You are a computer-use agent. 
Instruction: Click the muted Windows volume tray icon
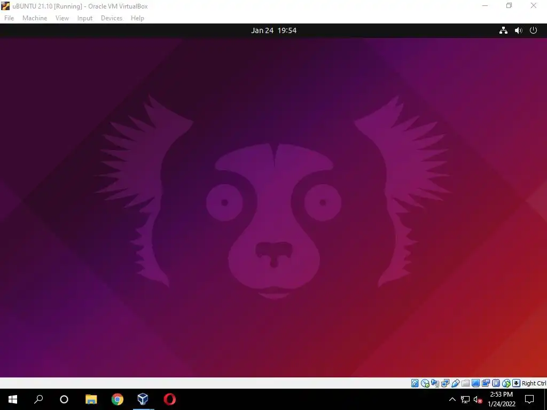(x=478, y=400)
